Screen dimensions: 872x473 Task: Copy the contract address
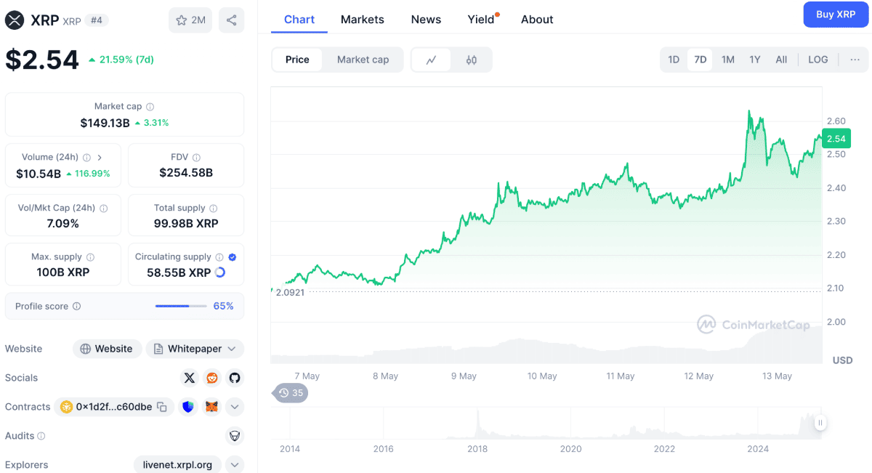162,407
